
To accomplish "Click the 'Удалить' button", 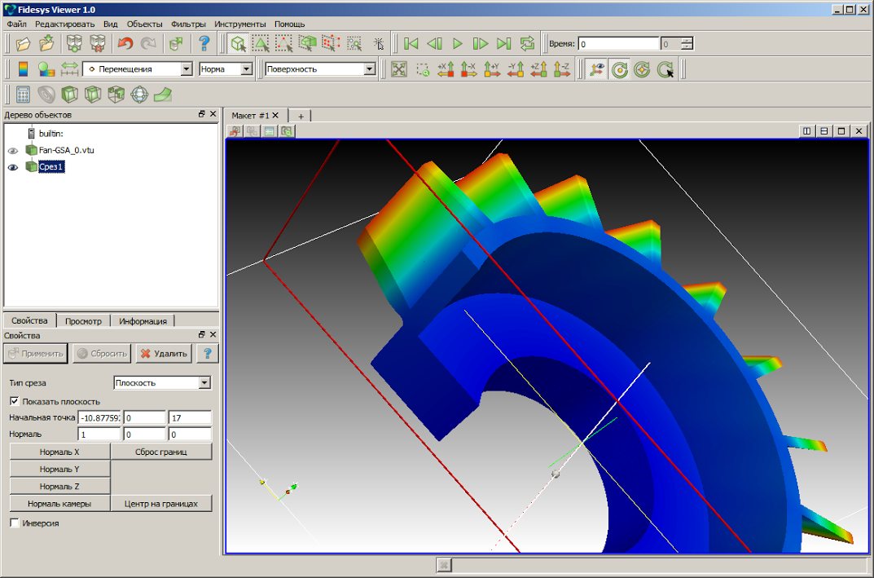I will (163, 353).
